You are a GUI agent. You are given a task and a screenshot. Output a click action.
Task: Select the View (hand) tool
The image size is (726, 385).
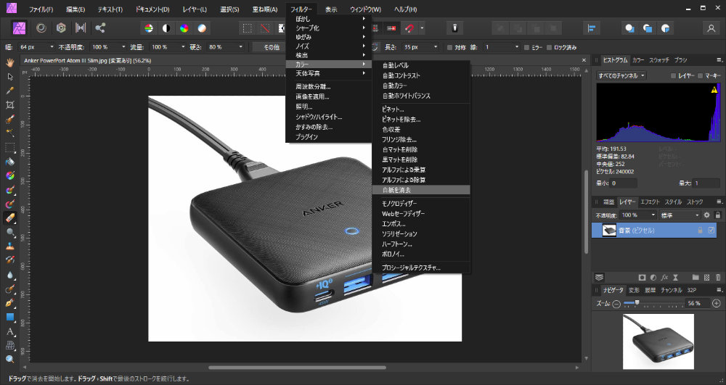[x=9, y=62]
